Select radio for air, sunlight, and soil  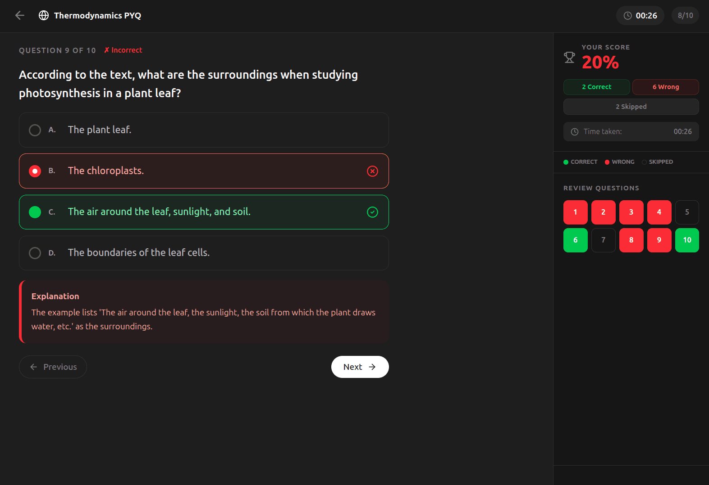(x=35, y=212)
